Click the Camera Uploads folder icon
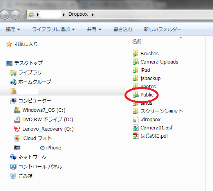The width and height of the screenshot is (213, 191). tap(135, 62)
